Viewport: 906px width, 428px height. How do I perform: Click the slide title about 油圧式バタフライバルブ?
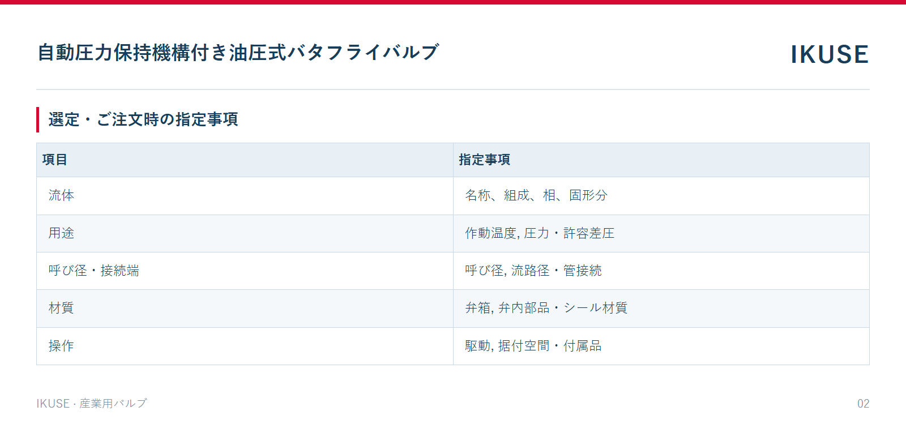pos(238,52)
